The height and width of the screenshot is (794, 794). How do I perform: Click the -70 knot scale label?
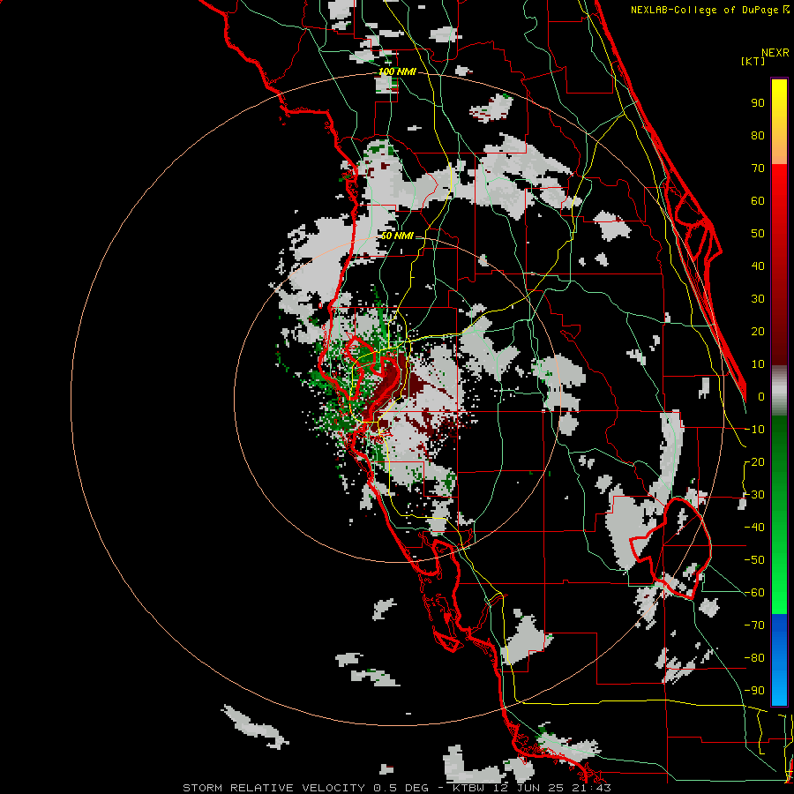click(754, 625)
